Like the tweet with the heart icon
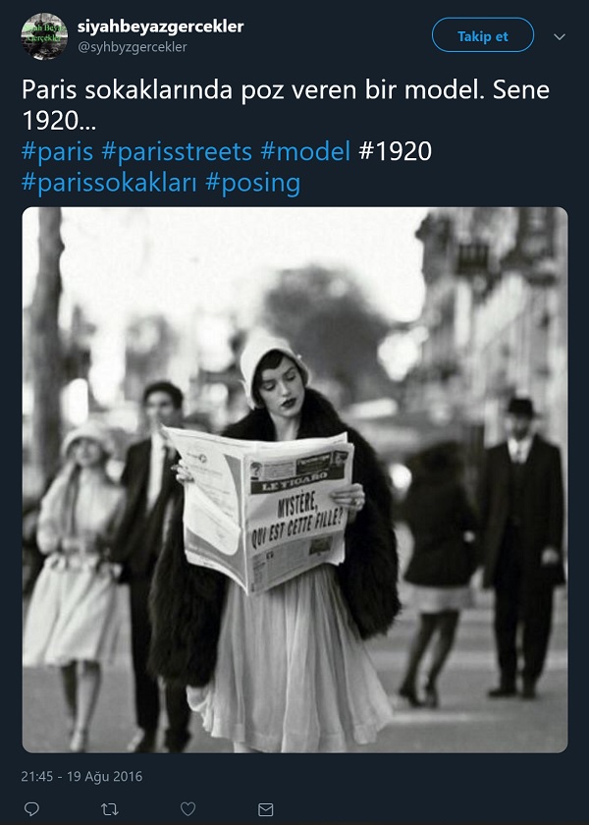This screenshot has height=825, width=589. (x=187, y=808)
